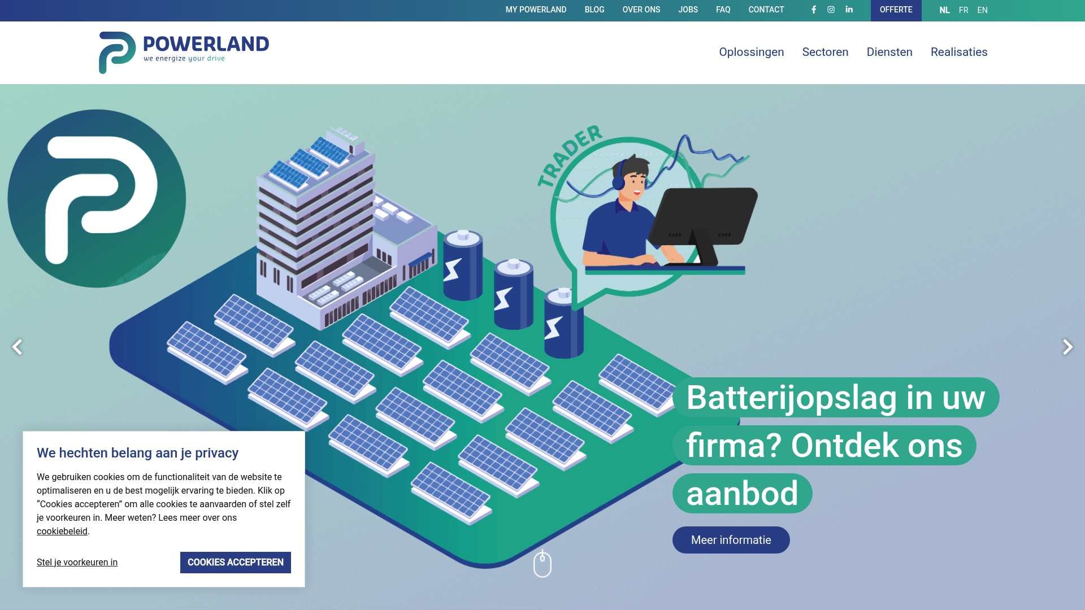Viewport: 1085px width, 610px height.
Task: Click the mouse scroll-down icon
Action: [x=542, y=564]
